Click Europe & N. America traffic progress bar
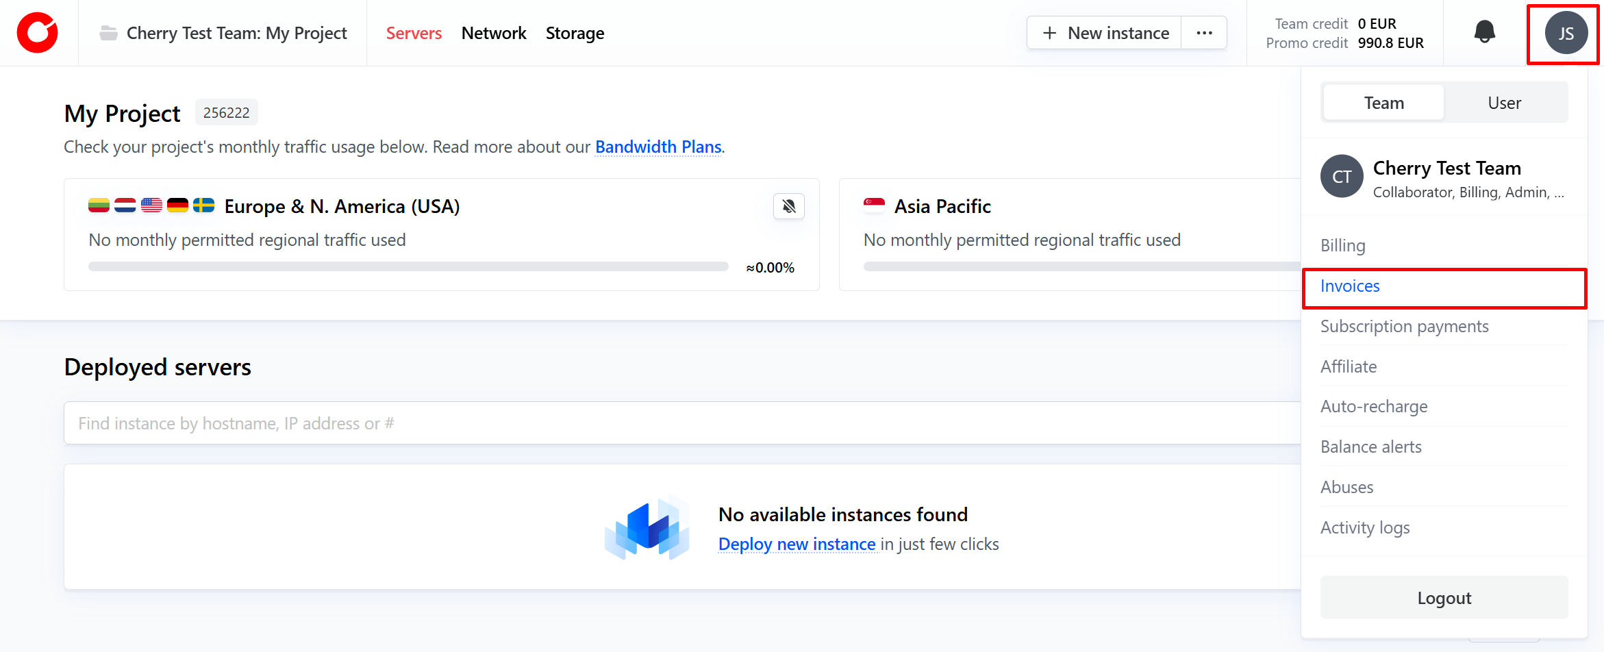 [408, 266]
